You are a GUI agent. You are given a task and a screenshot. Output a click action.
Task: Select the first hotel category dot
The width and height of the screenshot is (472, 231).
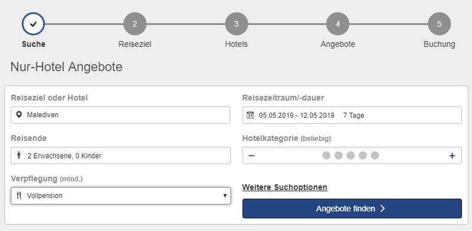point(326,156)
